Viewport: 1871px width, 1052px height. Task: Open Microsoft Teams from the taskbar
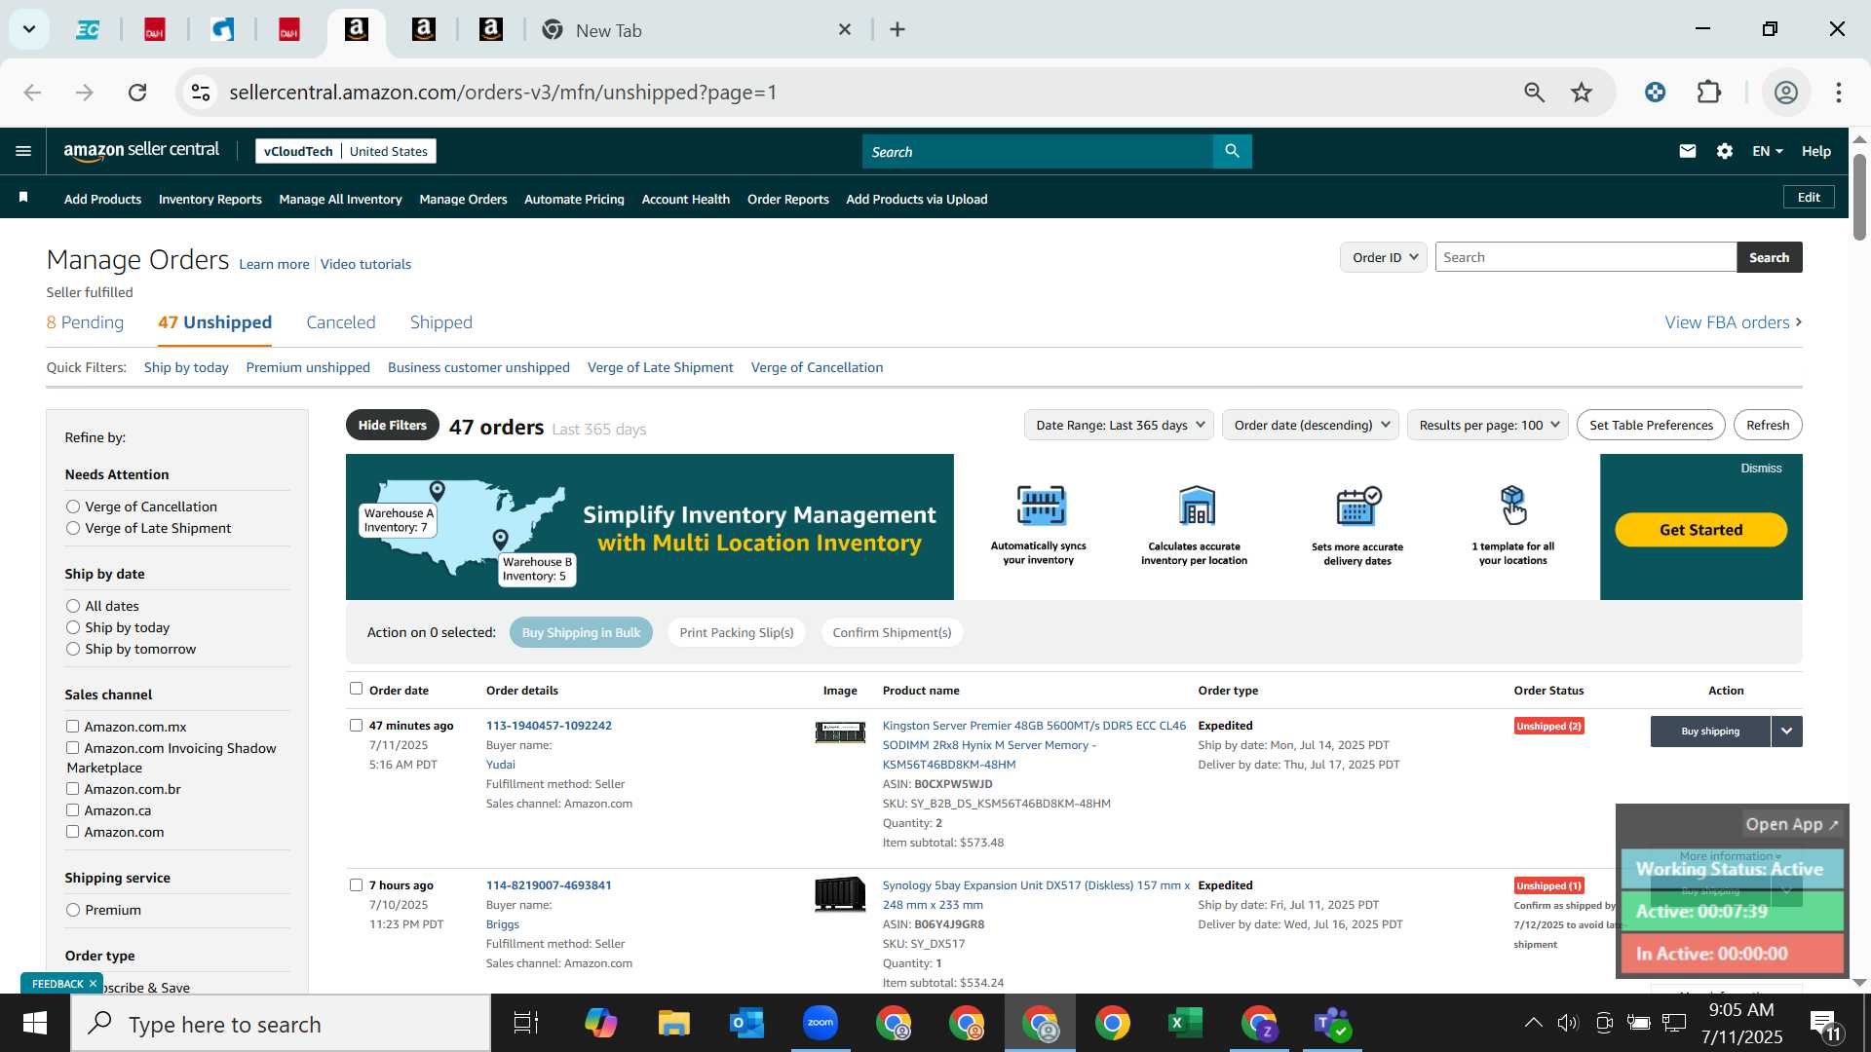click(1332, 1023)
